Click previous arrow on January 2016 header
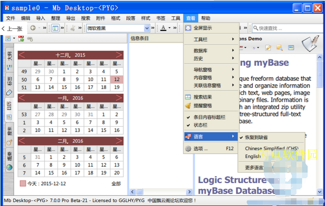The width and height of the screenshot is (325, 206). pyautogui.click(x=22, y=98)
